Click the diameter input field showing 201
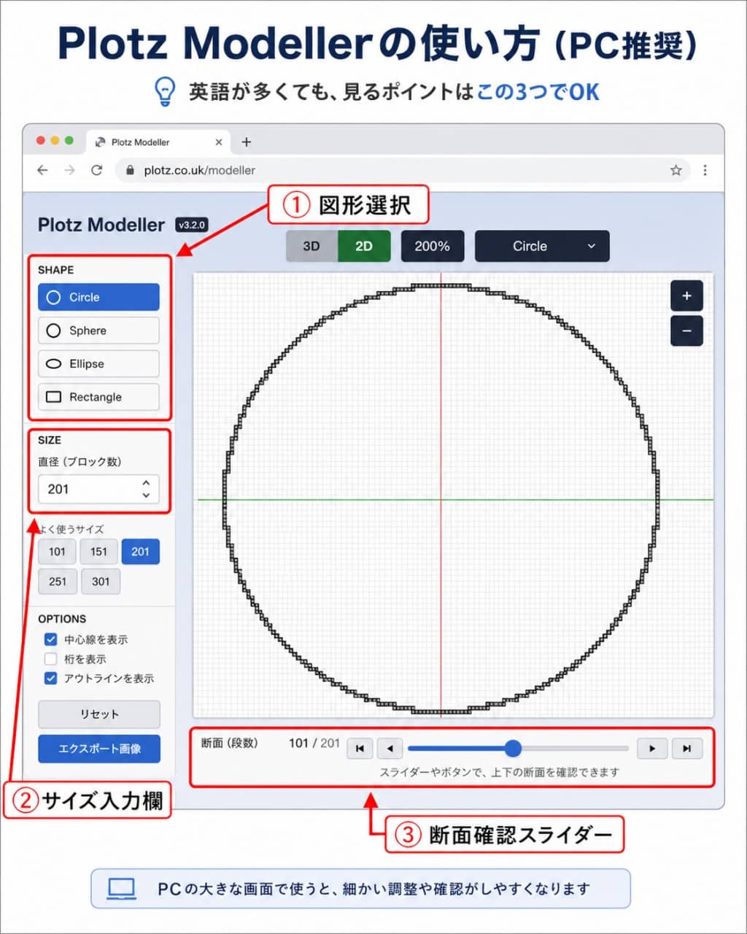This screenshot has width=747, height=934. point(98,489)
